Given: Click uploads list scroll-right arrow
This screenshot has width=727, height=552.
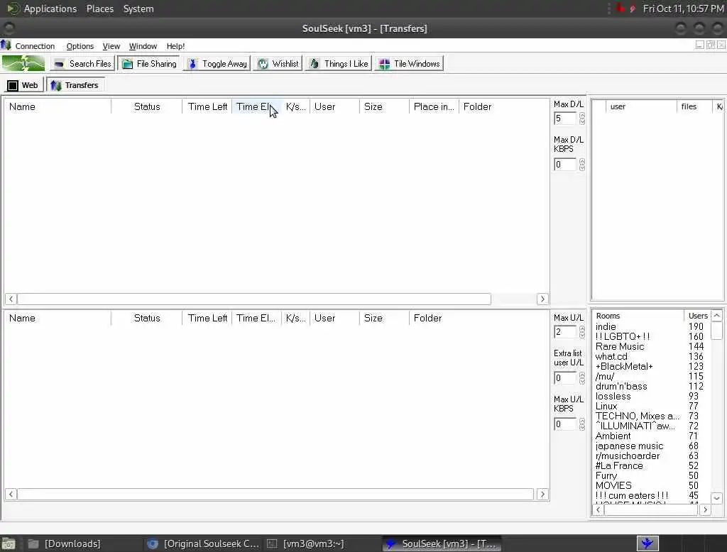Looking at the screenshot, I should click(542, 494).
